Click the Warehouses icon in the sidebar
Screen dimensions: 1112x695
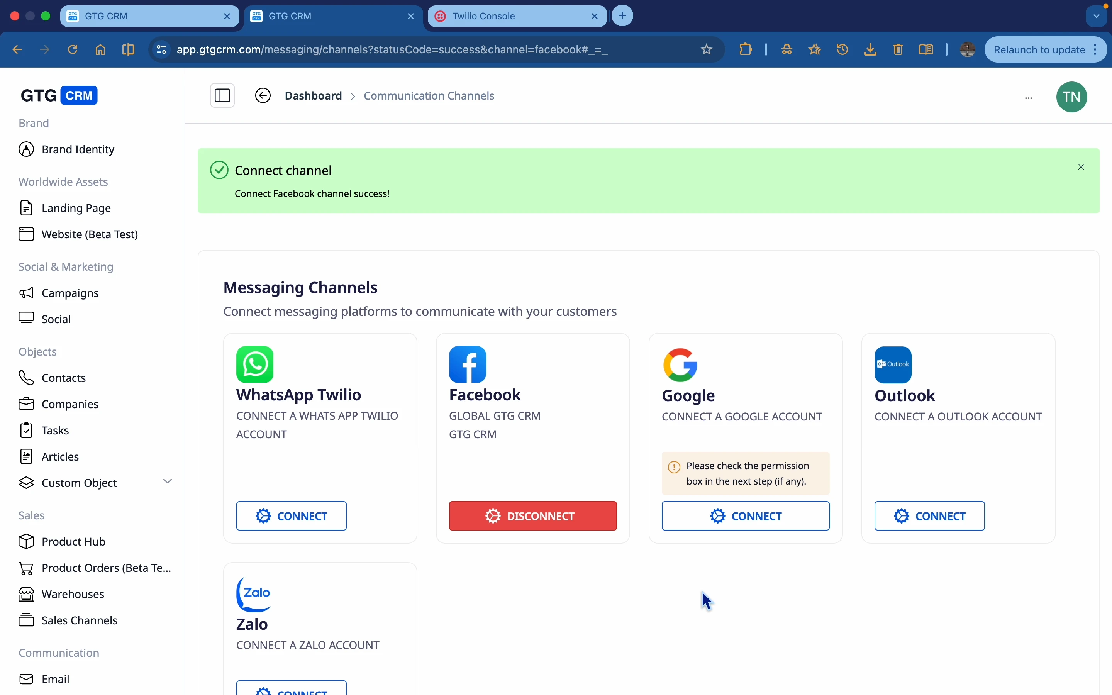coord(26,594)
